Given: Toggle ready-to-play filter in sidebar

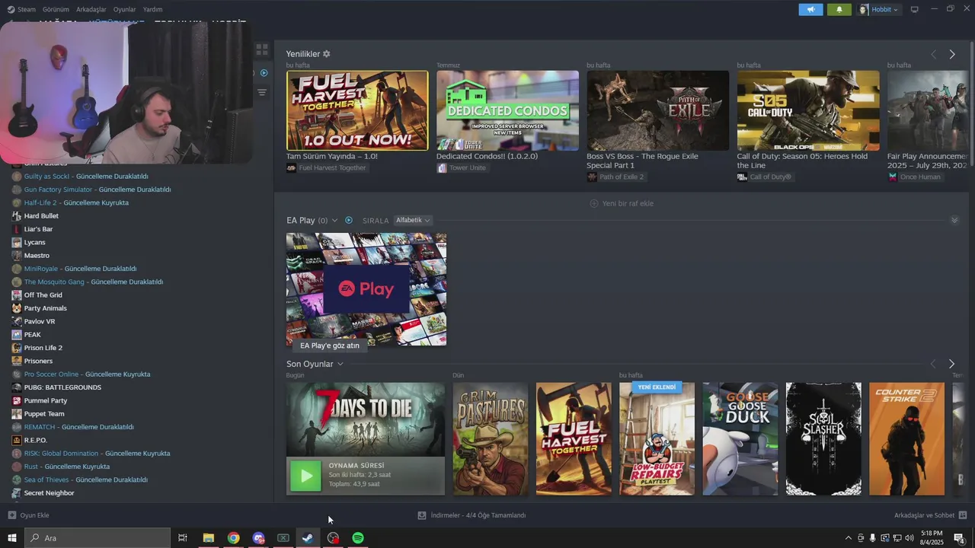Looking at the screenshot, I should point(264,73).
